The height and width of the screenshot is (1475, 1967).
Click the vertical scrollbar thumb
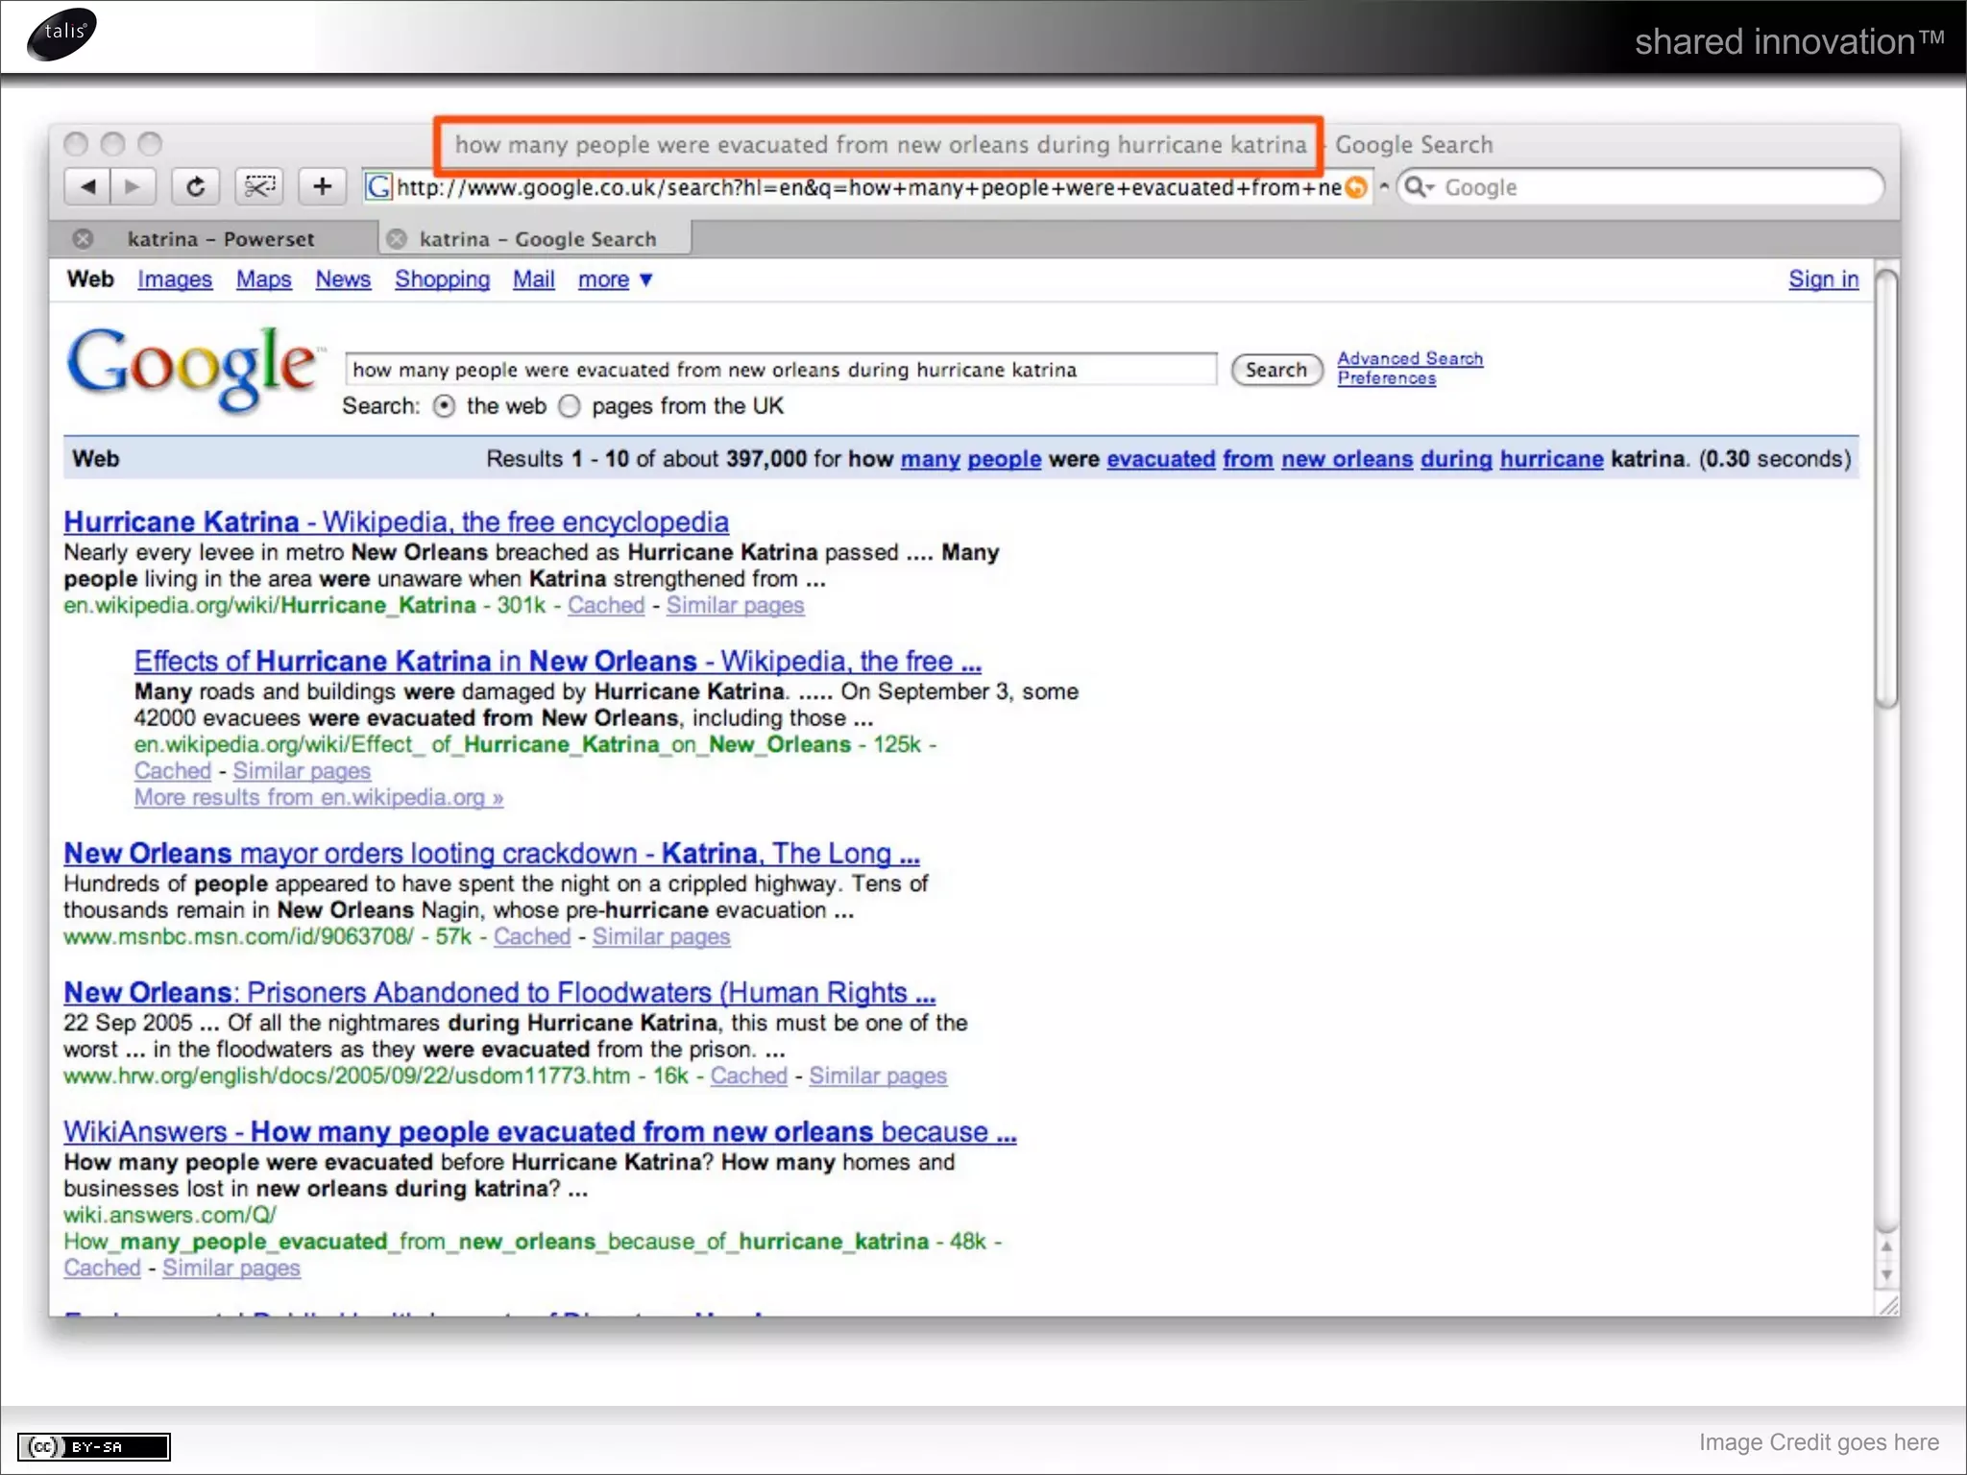(1886, 490)
